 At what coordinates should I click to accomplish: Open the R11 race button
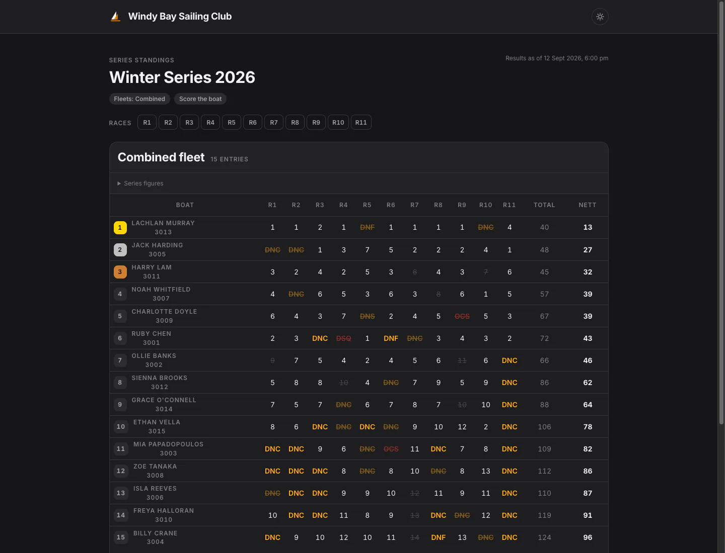[361, 123]
